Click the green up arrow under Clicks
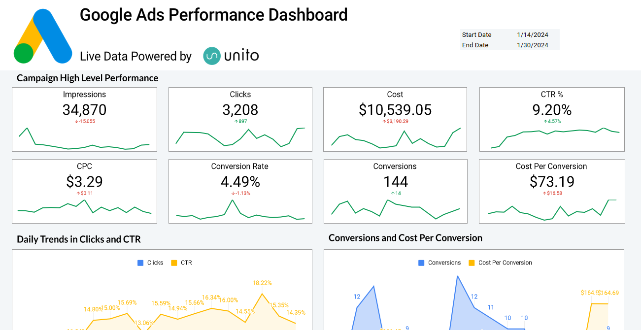 (x=236, y=122)
